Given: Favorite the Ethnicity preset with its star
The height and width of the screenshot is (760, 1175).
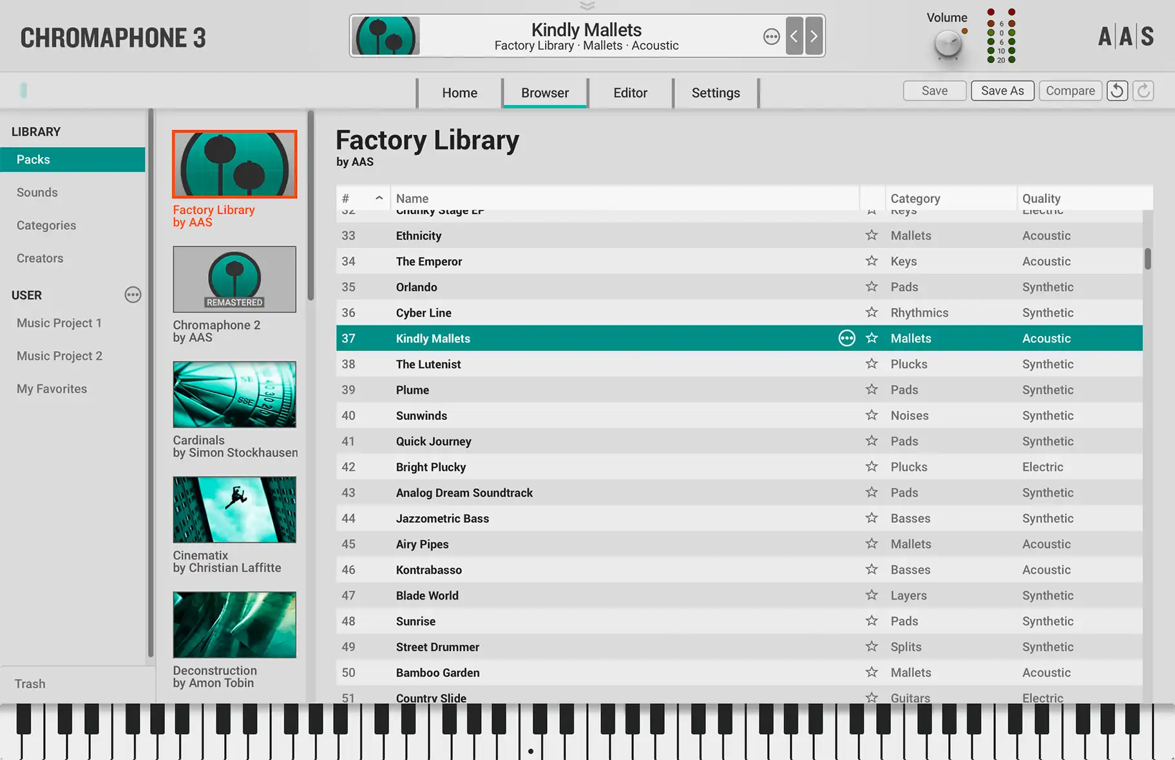Looking at the screenshot, I should pyautogui.click(x=872, y=235).
